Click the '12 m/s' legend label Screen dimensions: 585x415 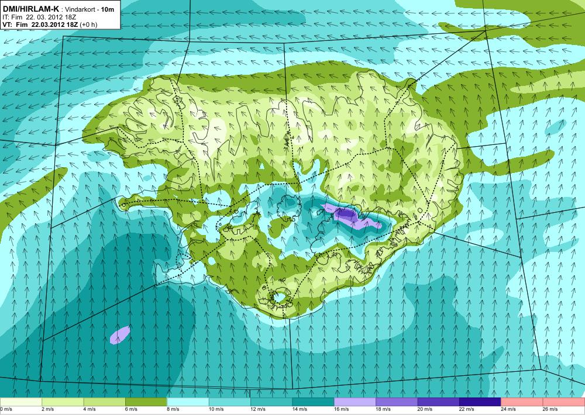[258, 409]
